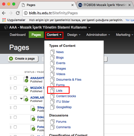Click the MOZAİK page published status icon
Screen dimensions: 134x136
click(x=26, y=89)
